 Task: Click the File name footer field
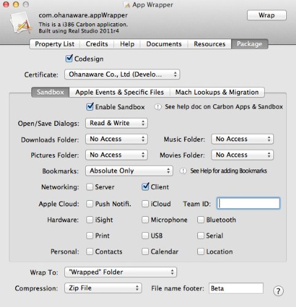point(236,288)
